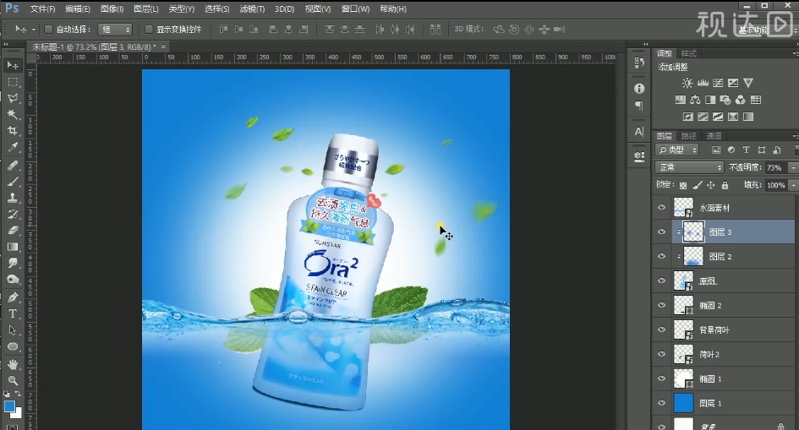Open the Move tool preset picker arrow
Screen dimensions: 799x430
[34, 30]
